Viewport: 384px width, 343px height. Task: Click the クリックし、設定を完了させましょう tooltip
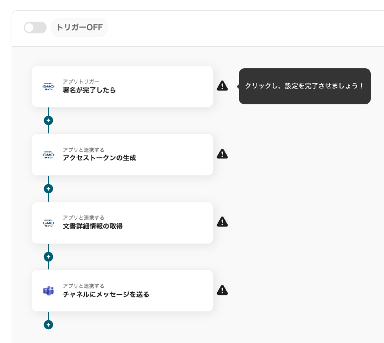coord(305,86)
